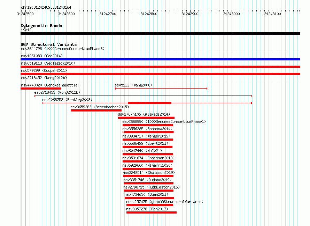Screen dimensions: 310x226
Task: Click the nsv3057278 Fan2017 red bar
Action: coord(152,212)
